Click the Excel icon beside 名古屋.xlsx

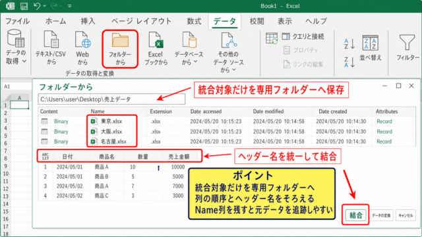click(94, 142)
